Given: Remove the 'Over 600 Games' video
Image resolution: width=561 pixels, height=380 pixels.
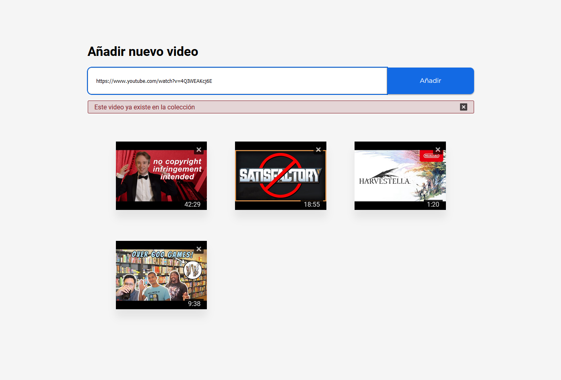Looking at the screenshot, I should [x=199, y=249].
